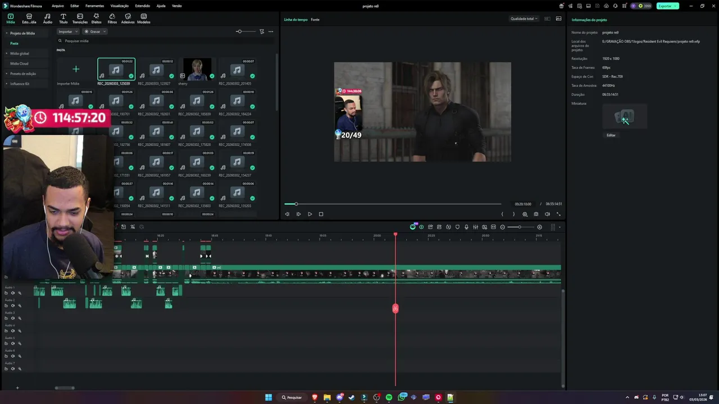Mute the Áudio 4 track

(x=13, y=331)
